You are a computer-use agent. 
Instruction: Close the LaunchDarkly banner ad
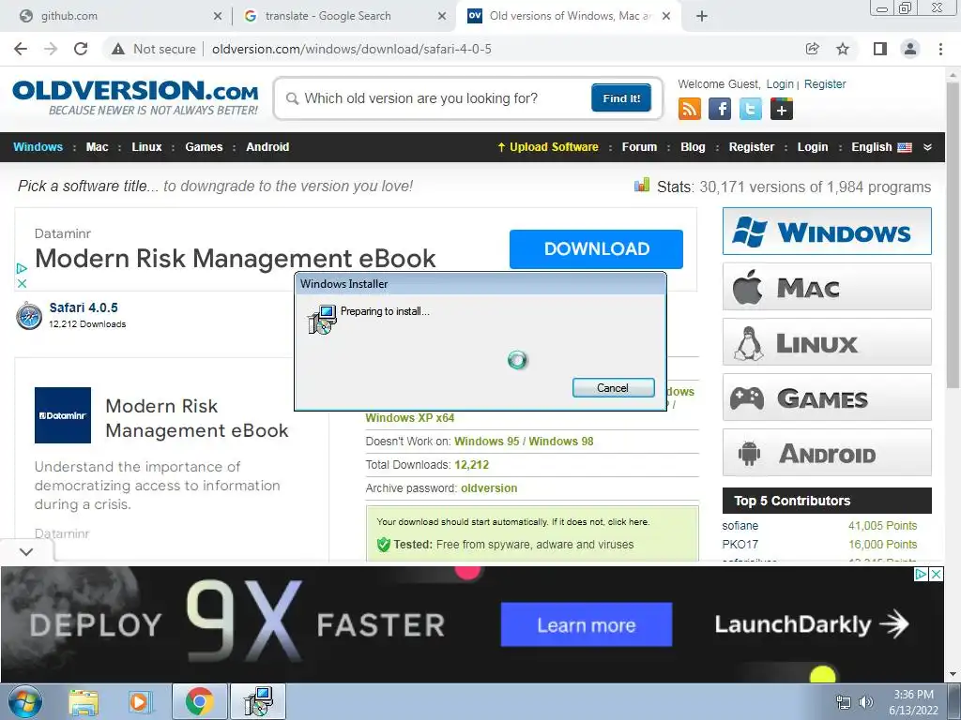pyautogui.click(x=936, y=575)
